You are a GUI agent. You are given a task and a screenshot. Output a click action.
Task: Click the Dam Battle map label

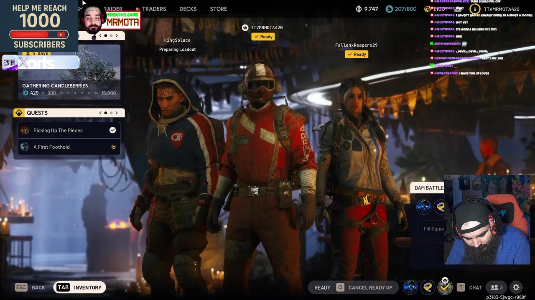[429, 188]
